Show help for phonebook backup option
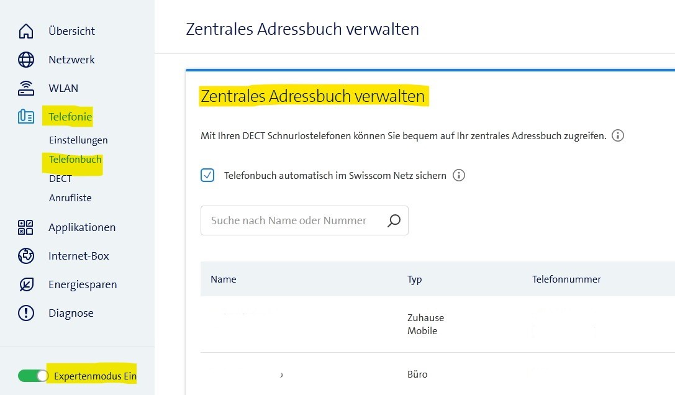 (x=459, y=175)
